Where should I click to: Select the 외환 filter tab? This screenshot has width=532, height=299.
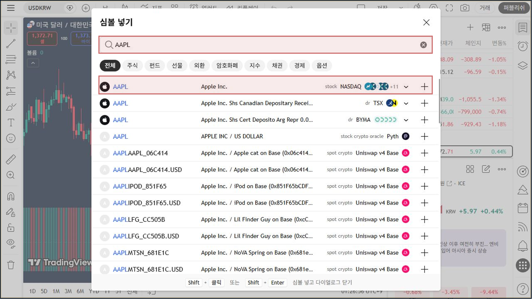coord(199,65)
